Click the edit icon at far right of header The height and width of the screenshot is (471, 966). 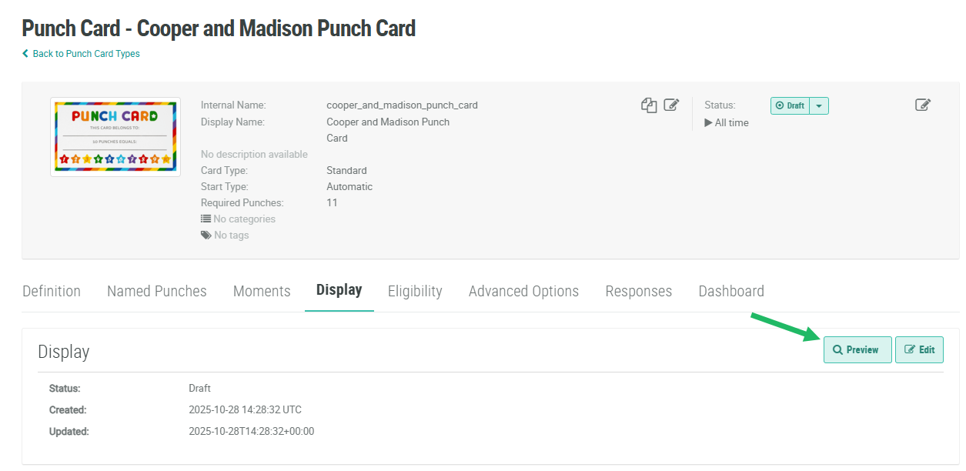[x=923, y=105]
